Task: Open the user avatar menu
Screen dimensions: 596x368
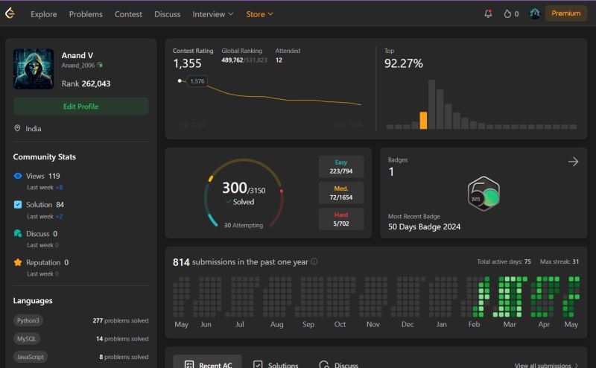Action: 534,13
